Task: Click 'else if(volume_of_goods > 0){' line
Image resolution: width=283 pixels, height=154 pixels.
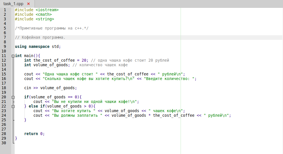Action: click(62, 106)
